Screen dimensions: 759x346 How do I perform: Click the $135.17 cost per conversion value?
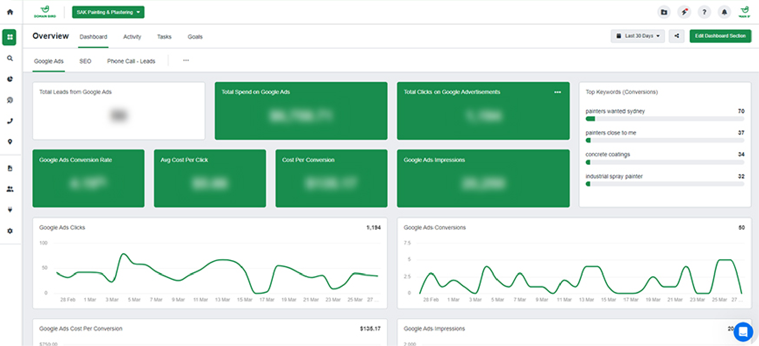point(370,329)
